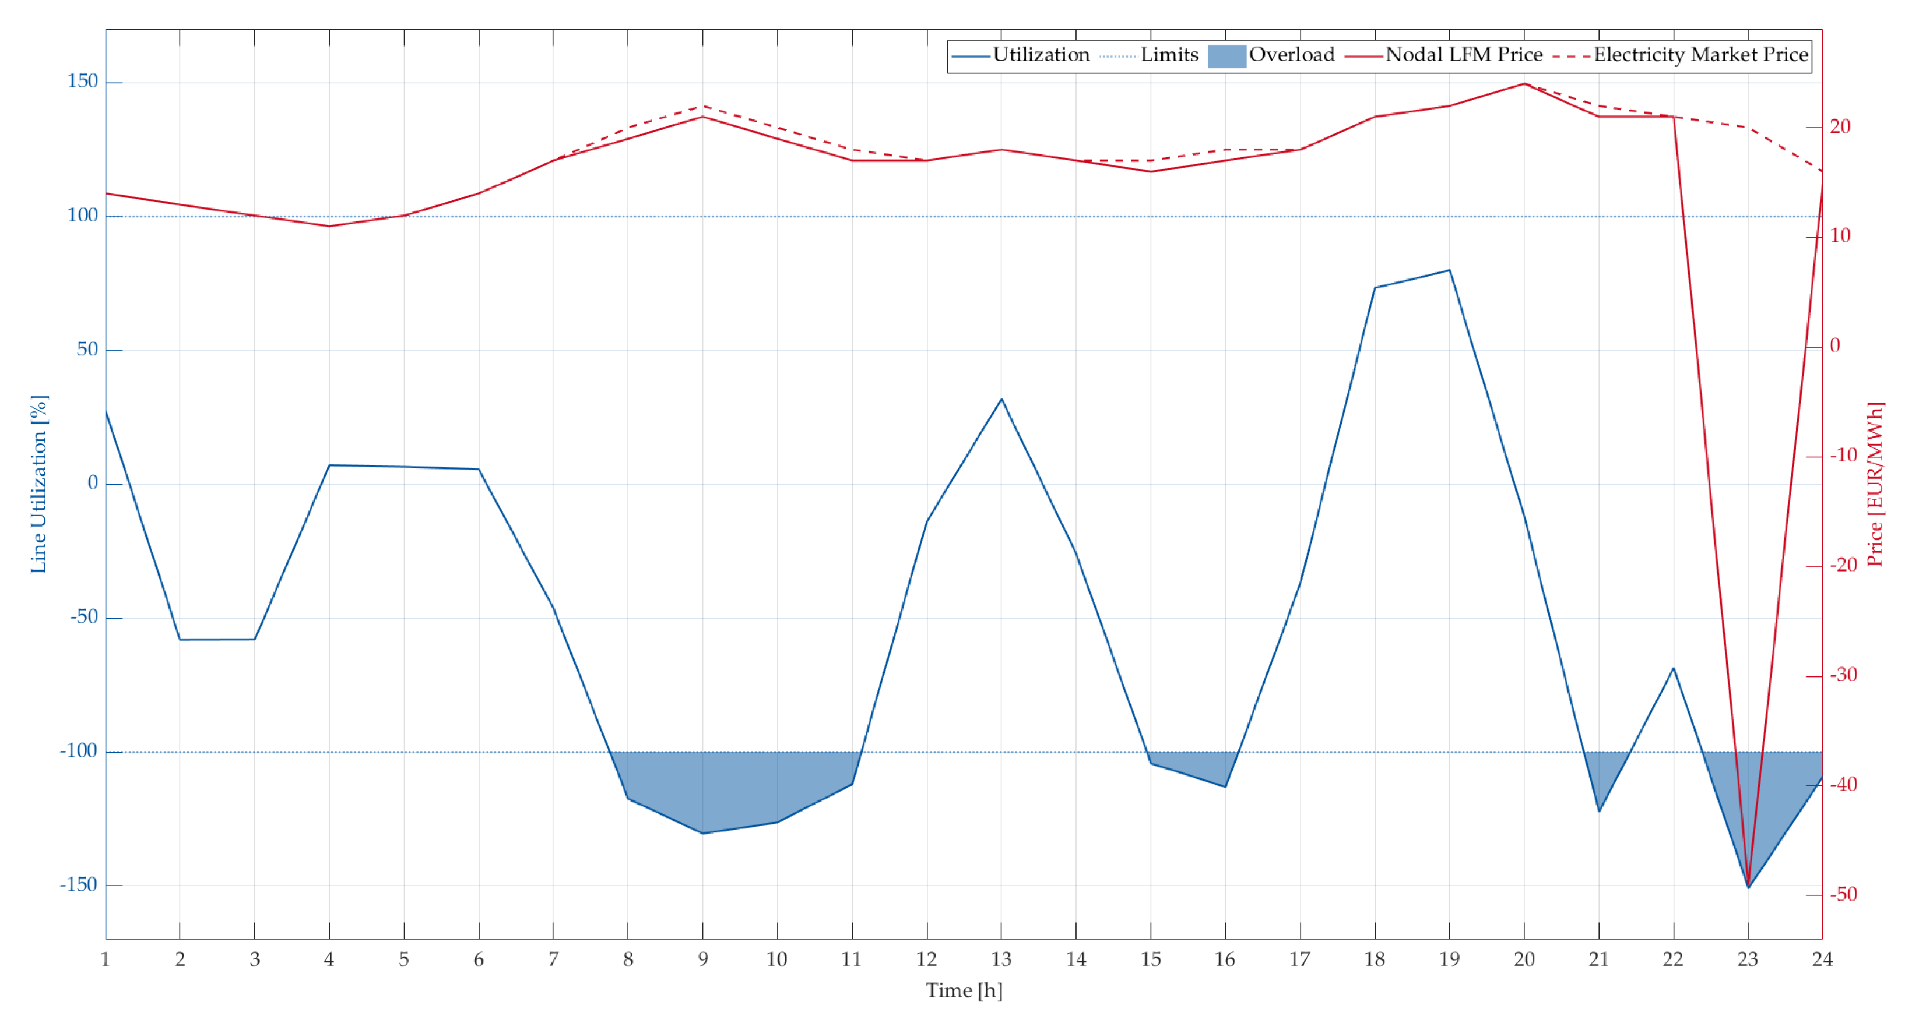
Task: Click the left axis tick label 150
Action: [x=82, y=82]
